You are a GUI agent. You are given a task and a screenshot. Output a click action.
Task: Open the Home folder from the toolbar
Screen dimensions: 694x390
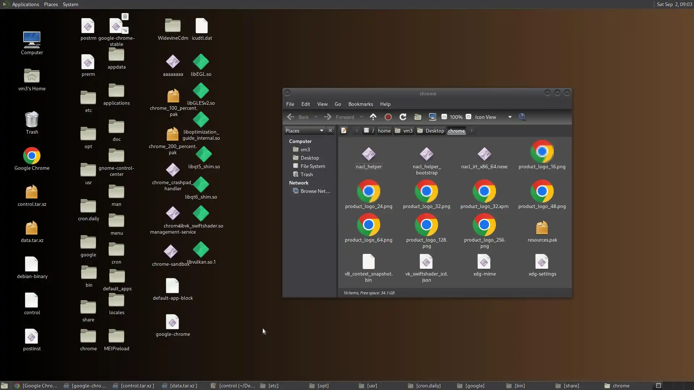[417, 117]
